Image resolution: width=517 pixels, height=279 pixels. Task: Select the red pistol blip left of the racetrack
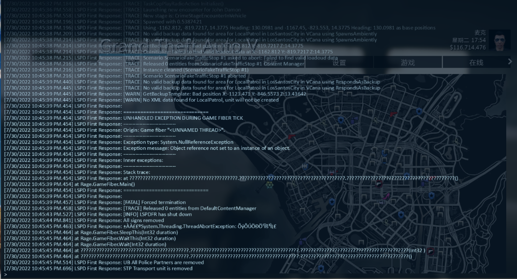[x=393, y=114]
